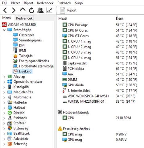Open the Eszközök menu
144x148 pixels.
point(64,3)
